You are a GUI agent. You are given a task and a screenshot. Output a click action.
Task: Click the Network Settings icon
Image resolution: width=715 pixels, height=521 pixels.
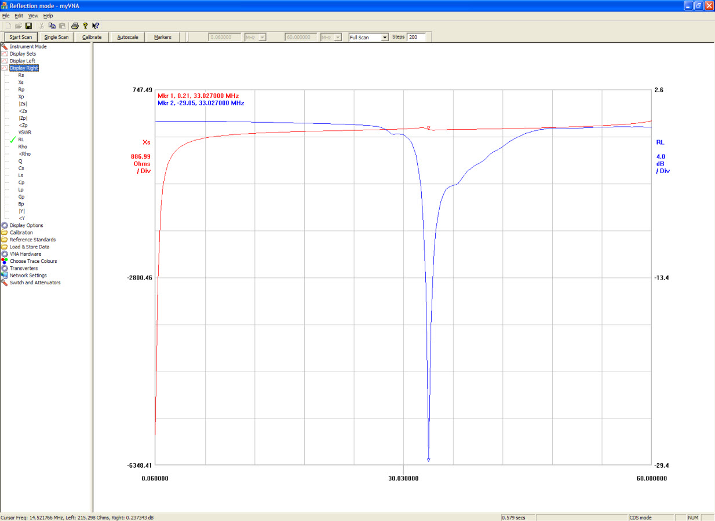click(4, 276)
